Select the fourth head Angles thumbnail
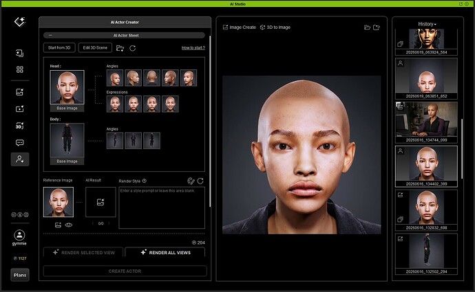 (170, 78)
